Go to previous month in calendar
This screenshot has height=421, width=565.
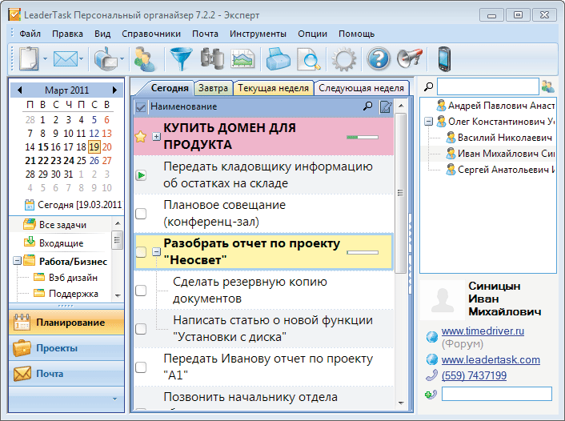click(19, 90)
